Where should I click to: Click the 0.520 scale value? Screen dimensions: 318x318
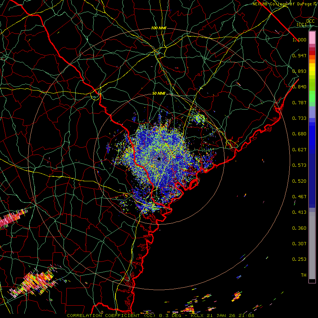299,181
